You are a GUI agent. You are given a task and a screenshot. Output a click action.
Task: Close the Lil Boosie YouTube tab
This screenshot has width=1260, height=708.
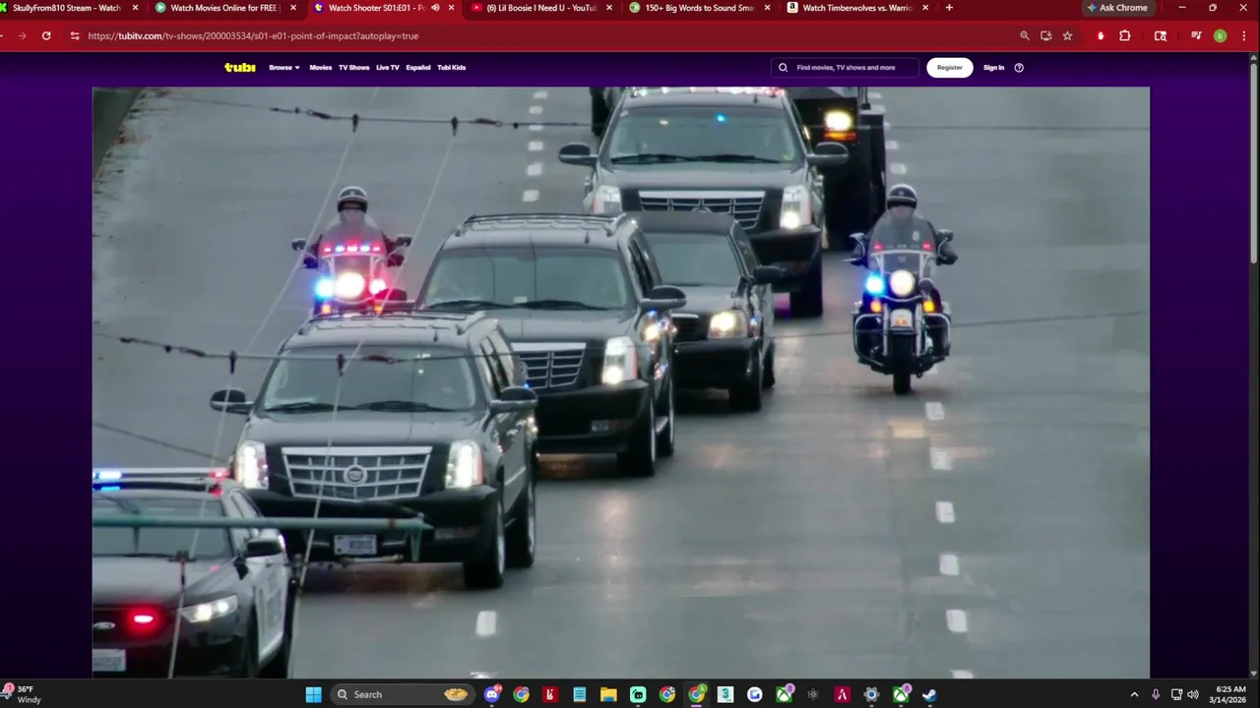tap(608, 8)
